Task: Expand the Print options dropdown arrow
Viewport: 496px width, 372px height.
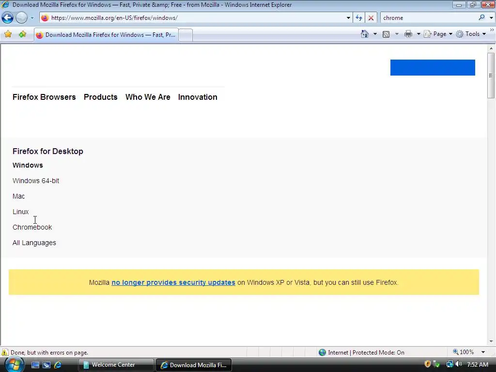Action: click(418, 34)
